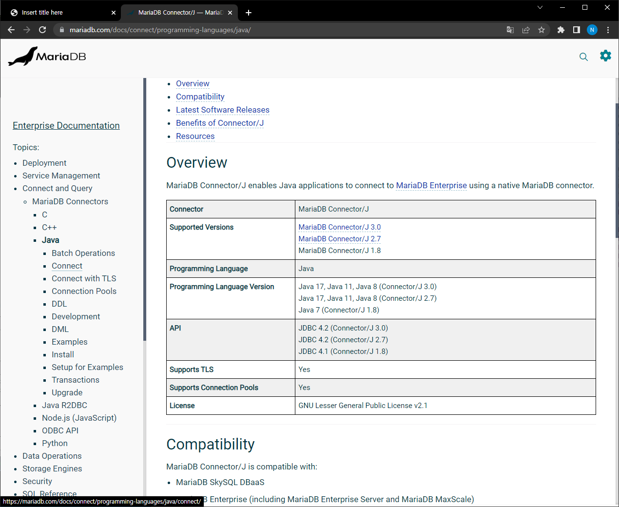Open Upgrade sidebar page
619x507 pixels.
[x=67, y=392]
